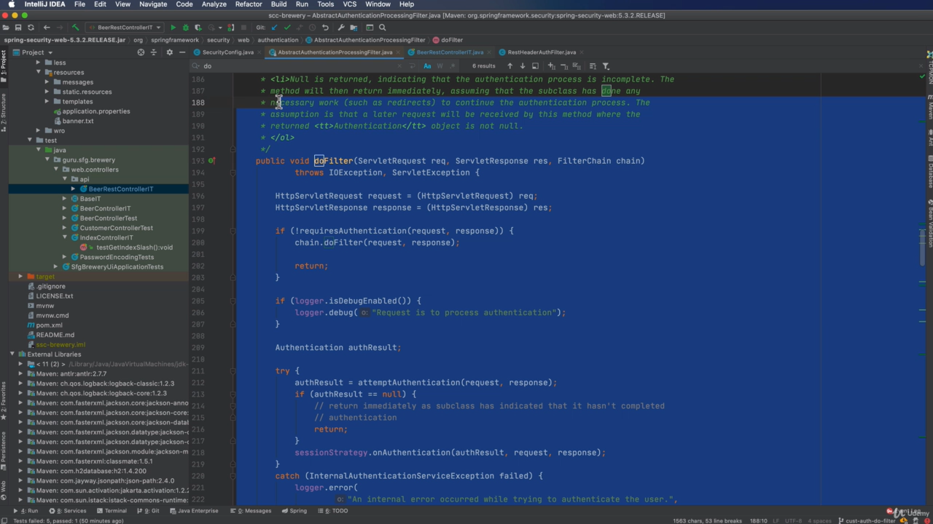Click the Git commit checkmark icon
Image resolution: width=933 pixels, height=524 pixels.
point(287,28)
